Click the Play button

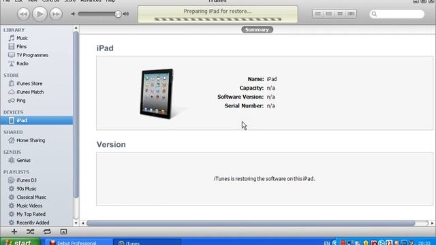tap(40, 14)
